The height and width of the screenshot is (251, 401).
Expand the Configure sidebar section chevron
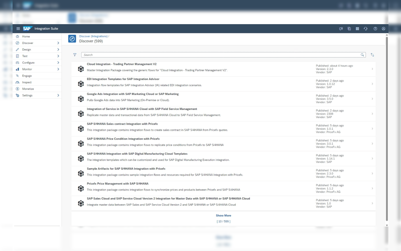[58, 63]
